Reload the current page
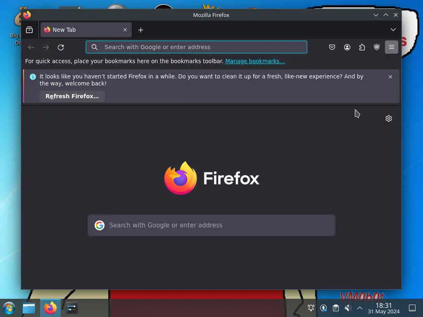Viewport: 423px width, 317px height. point(61,47)
